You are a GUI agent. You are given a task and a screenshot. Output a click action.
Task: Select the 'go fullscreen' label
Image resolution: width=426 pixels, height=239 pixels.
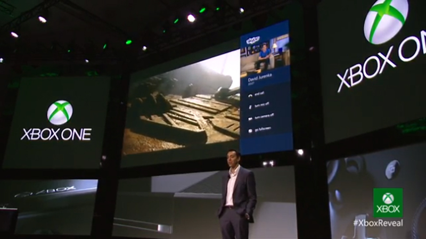(263, 129)
